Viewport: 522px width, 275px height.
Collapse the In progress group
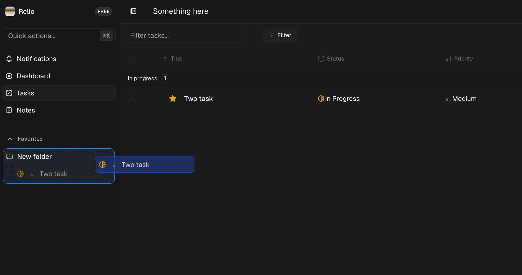142,78
